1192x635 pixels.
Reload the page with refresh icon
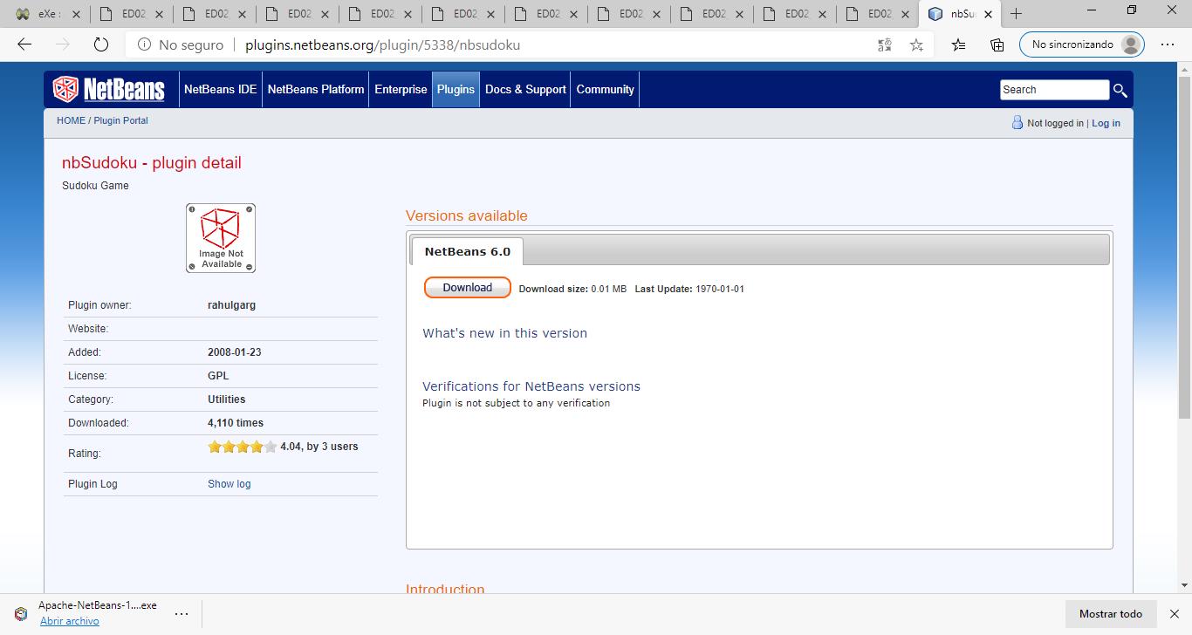click(100, 44)
